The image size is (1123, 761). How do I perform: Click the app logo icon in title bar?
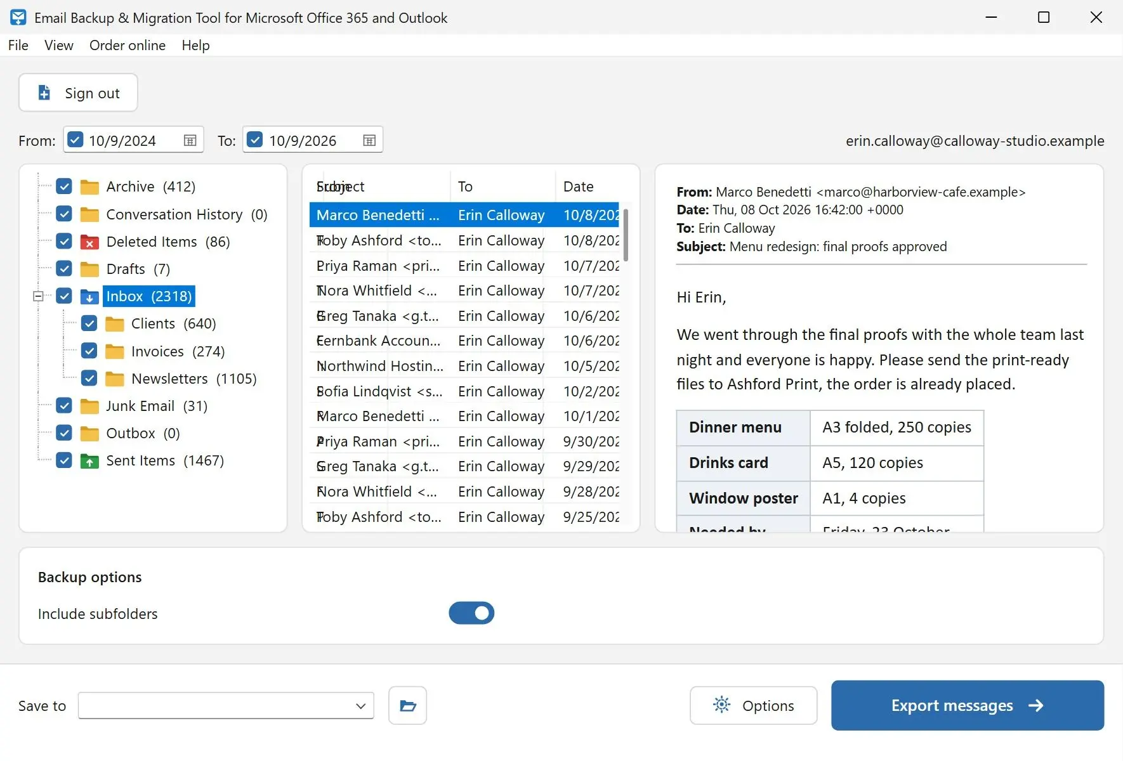[x=18, y=18]
